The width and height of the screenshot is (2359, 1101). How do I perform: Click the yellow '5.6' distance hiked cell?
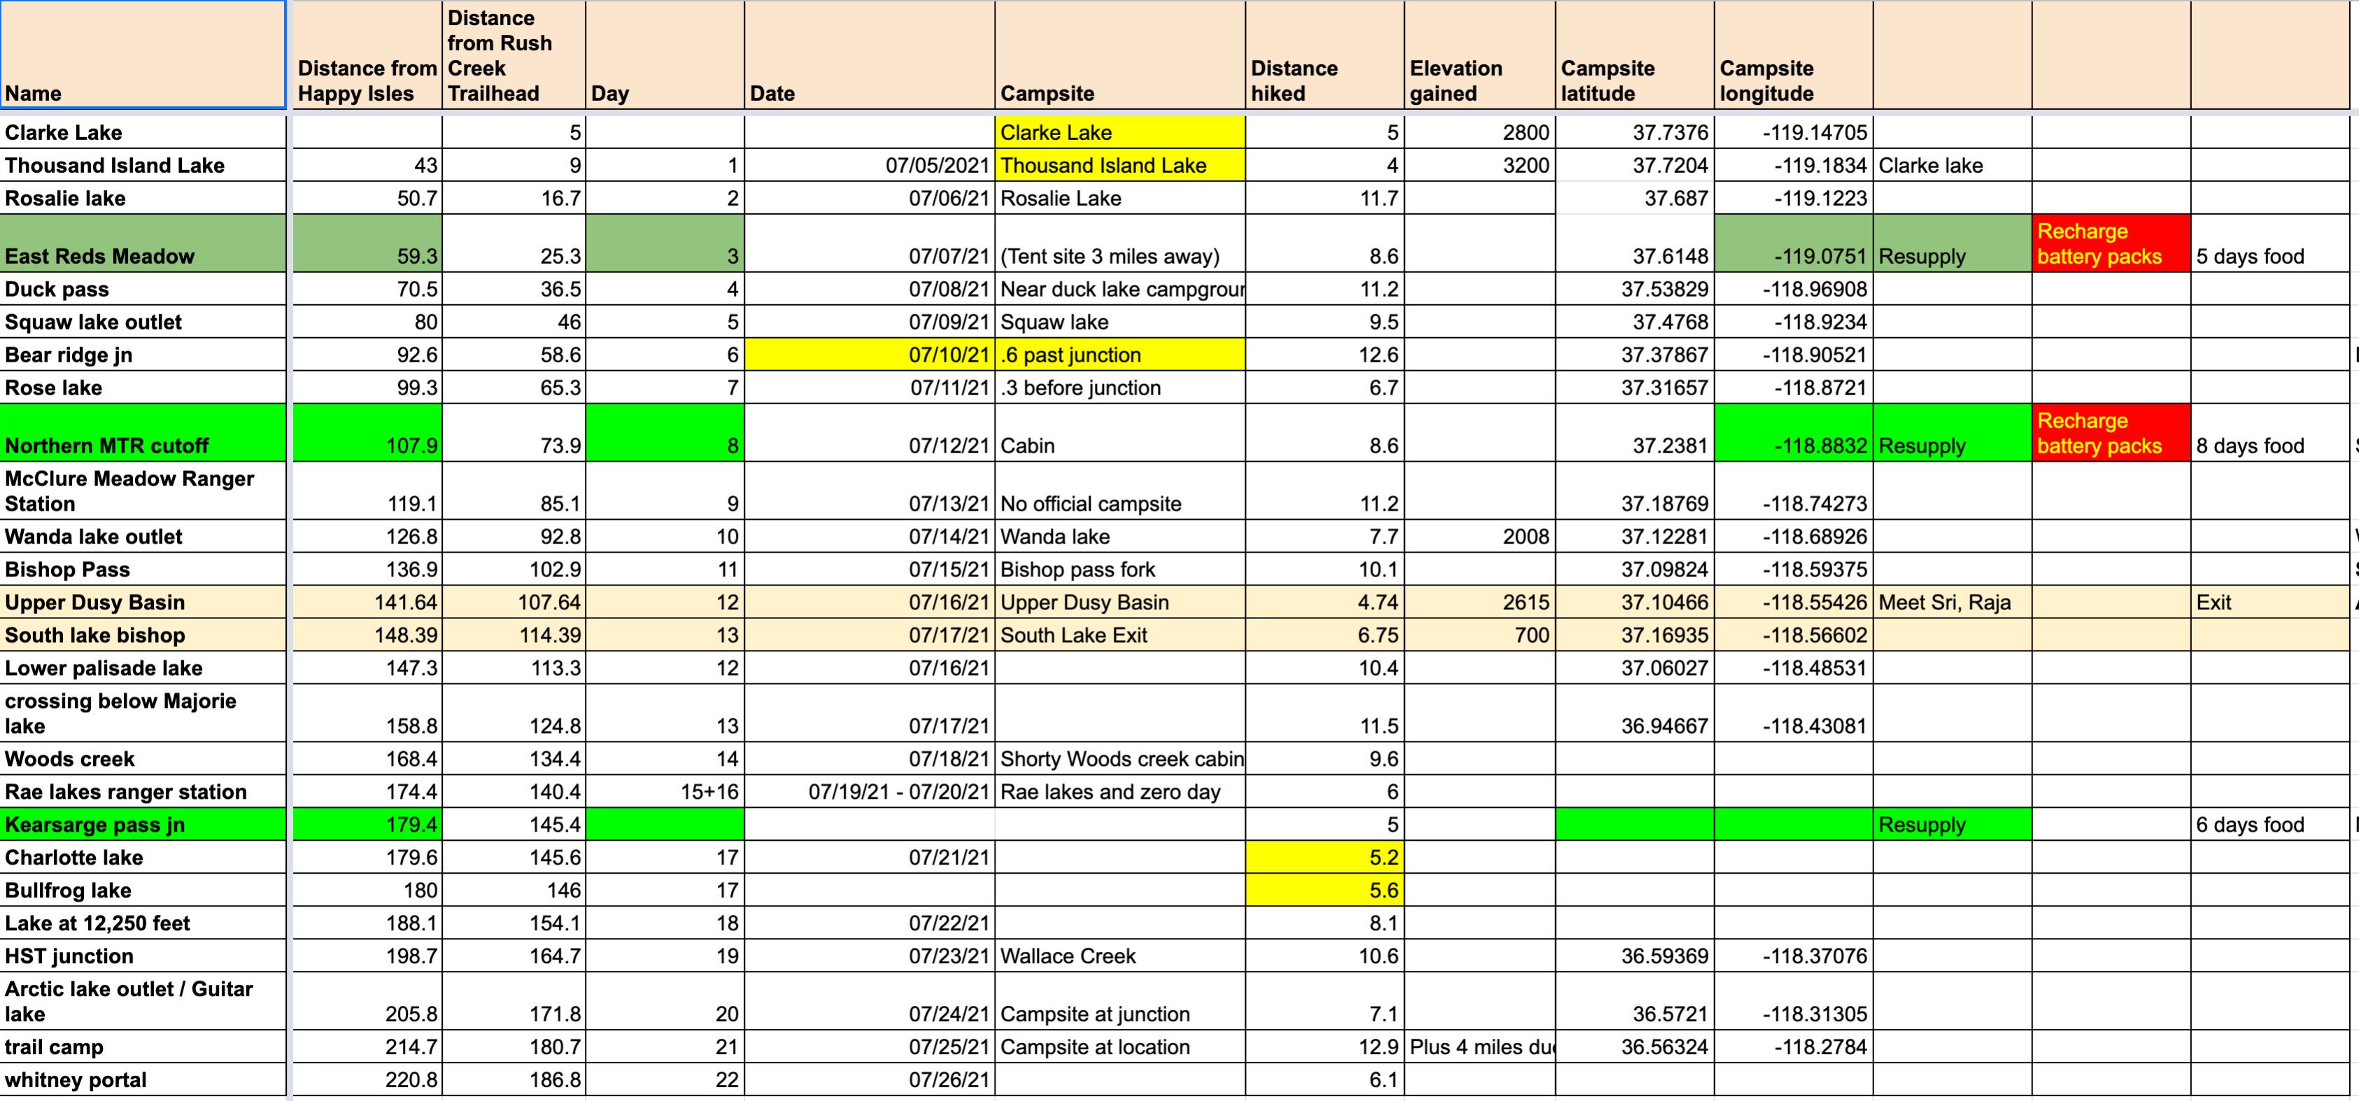click(1324, 890)
